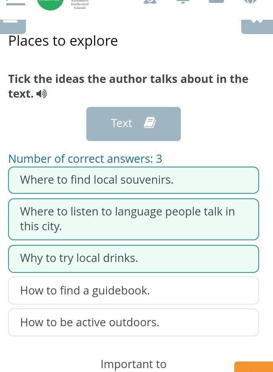Open the user profile icon in top bar
273x372 pixels.
click(x=149, y=2)
